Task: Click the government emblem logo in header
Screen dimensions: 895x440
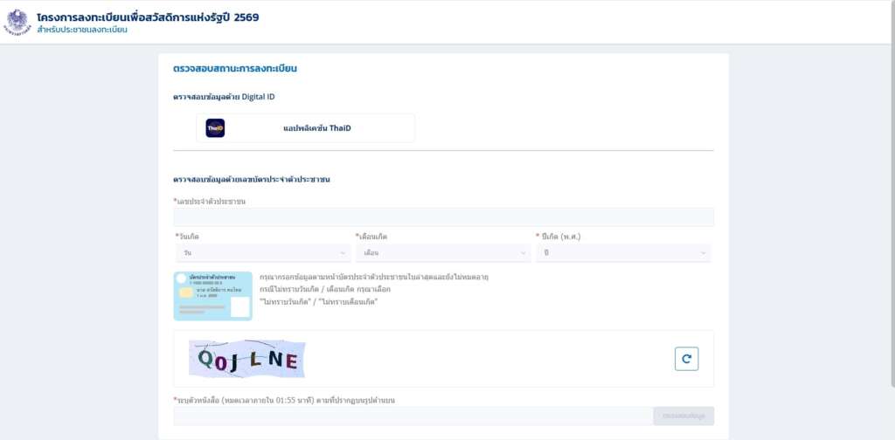Action: [17, 22]
